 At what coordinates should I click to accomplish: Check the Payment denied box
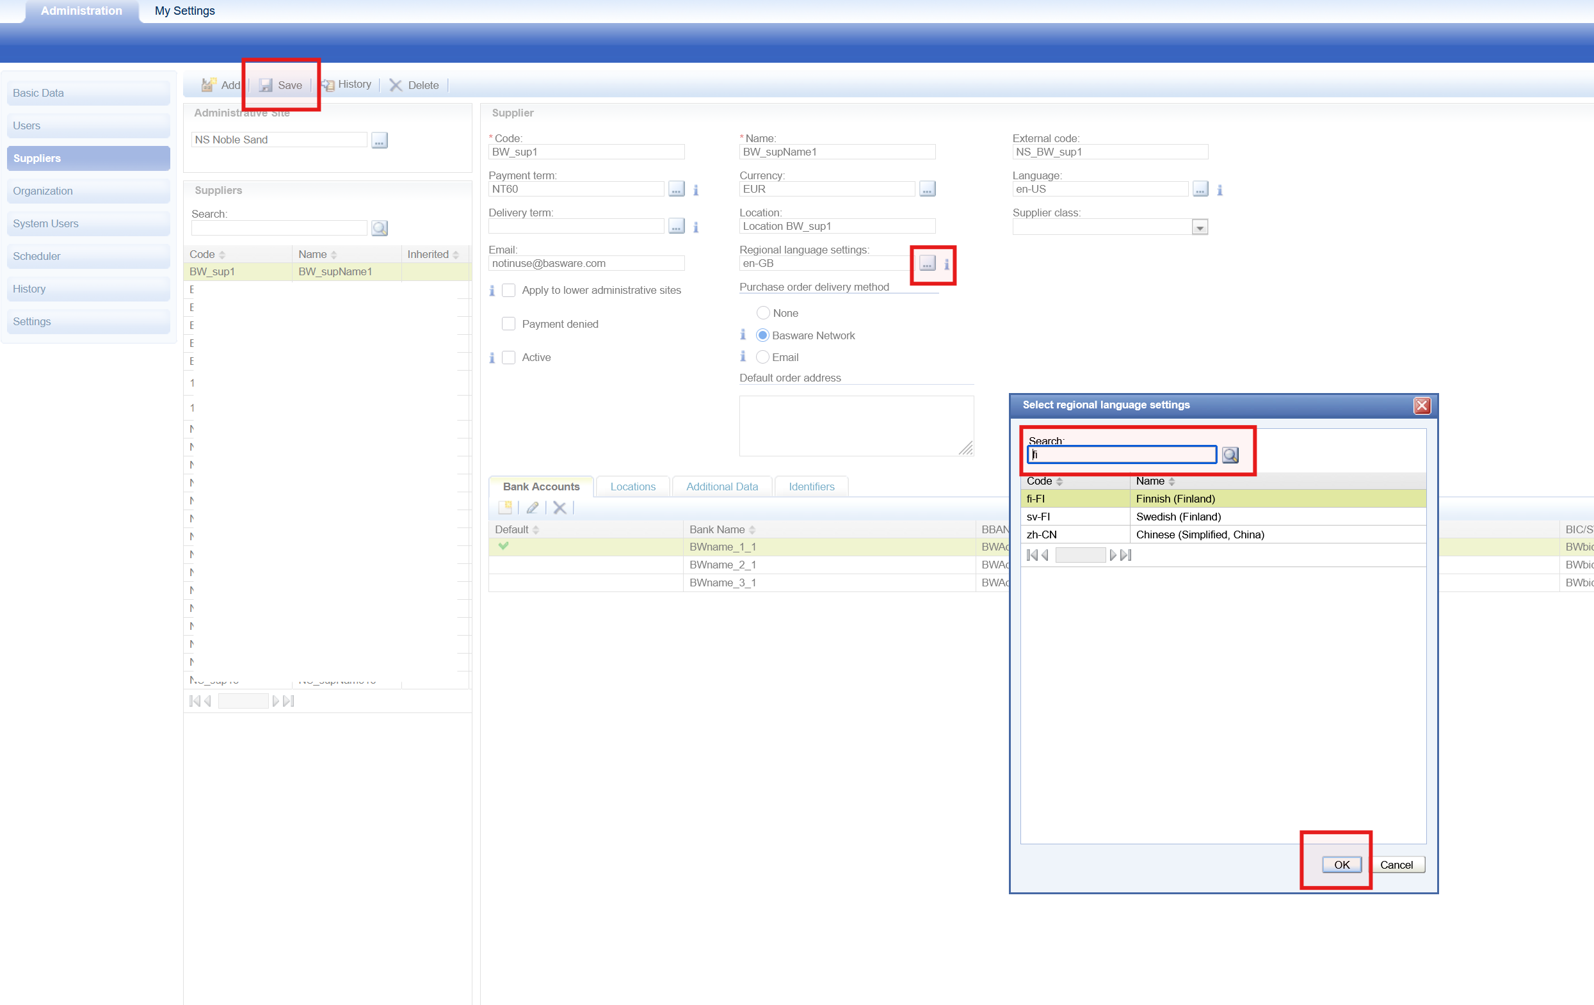[x=508, y=324]
